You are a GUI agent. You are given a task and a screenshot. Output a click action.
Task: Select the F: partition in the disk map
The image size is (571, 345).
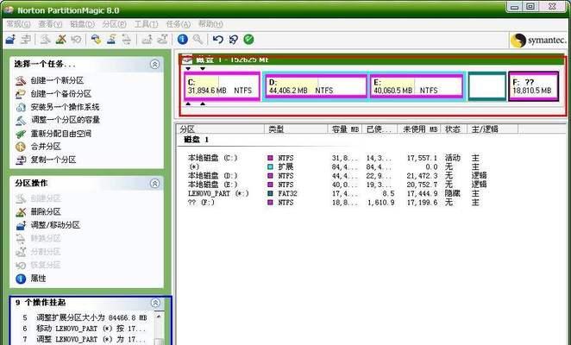pyautogui.click(x=534, y=86)
